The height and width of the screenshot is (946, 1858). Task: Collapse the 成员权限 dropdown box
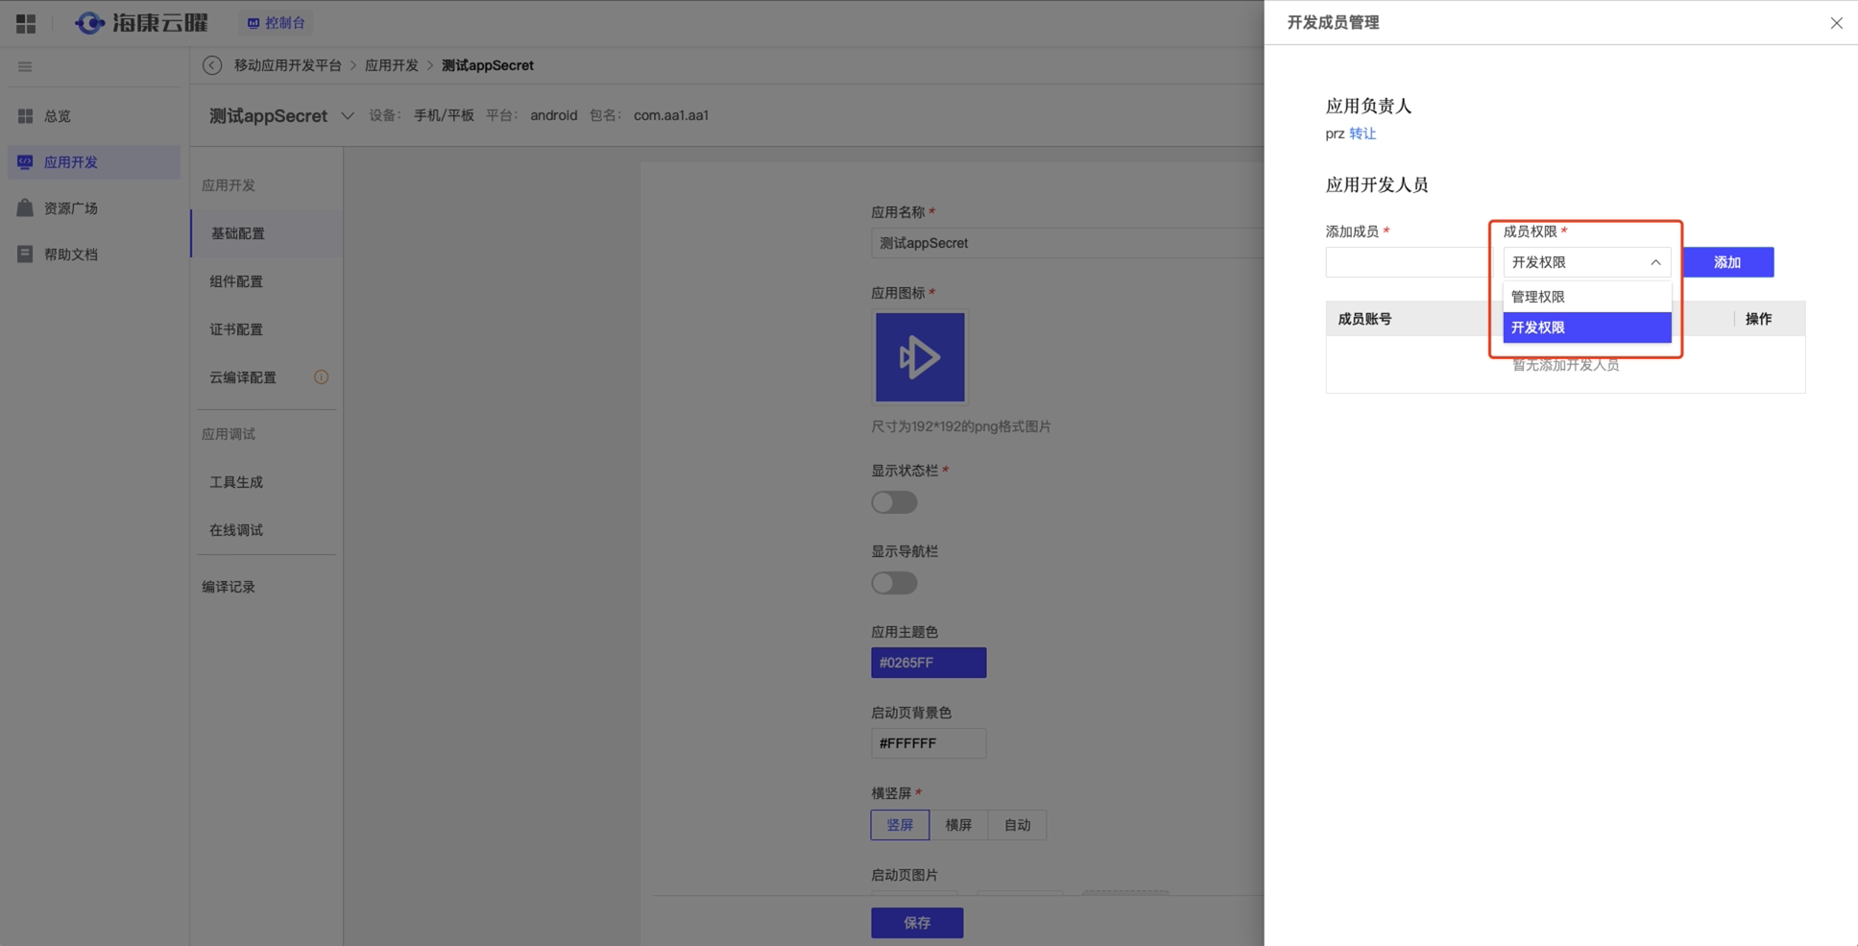point(1586,262)
